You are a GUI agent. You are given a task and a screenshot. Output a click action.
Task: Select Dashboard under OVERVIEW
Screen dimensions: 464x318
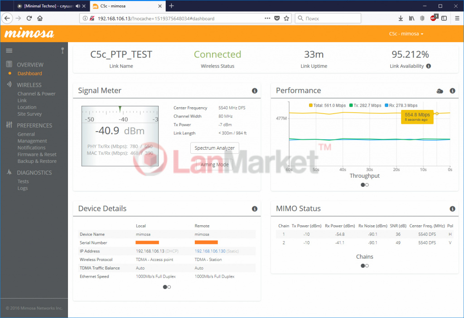click(30, 73)
